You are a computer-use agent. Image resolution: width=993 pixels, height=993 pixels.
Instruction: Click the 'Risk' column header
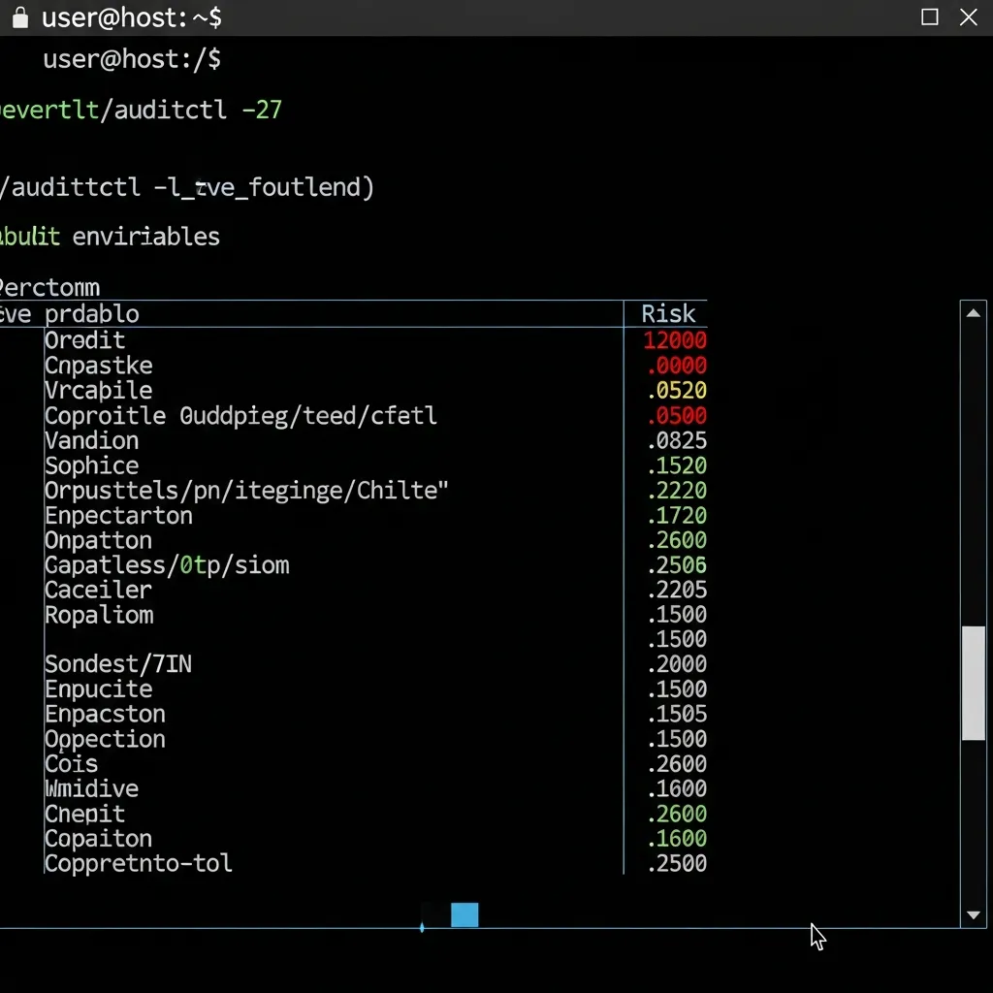pos(667,313)
